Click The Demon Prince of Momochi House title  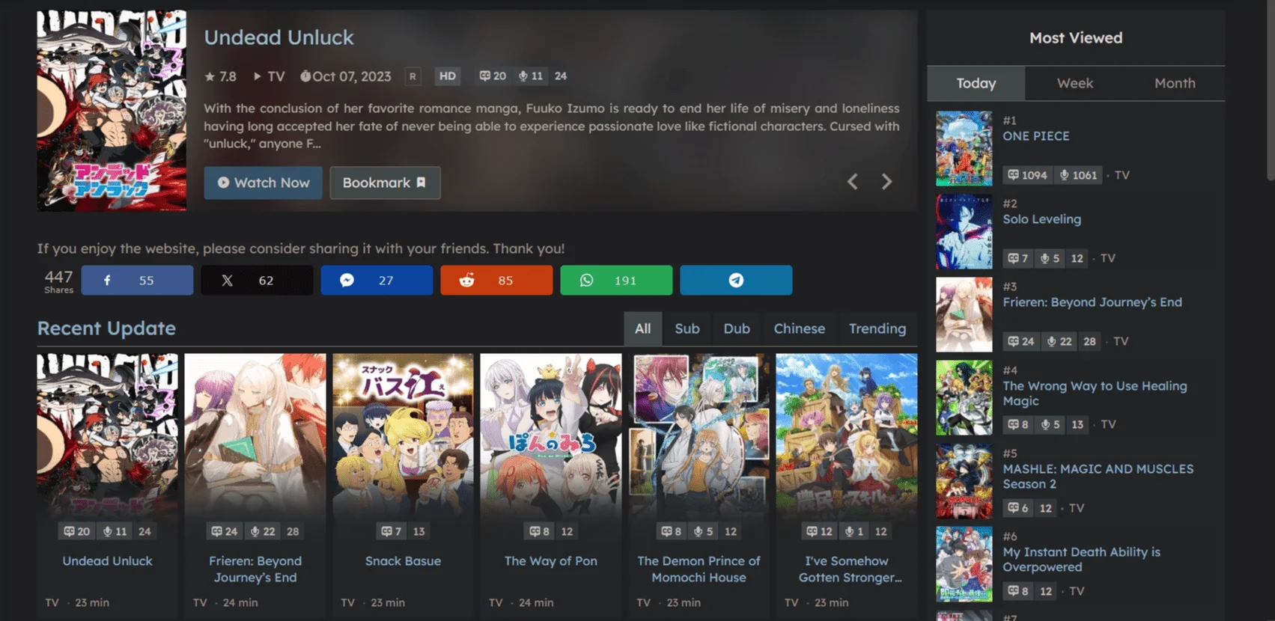(699, 569)
